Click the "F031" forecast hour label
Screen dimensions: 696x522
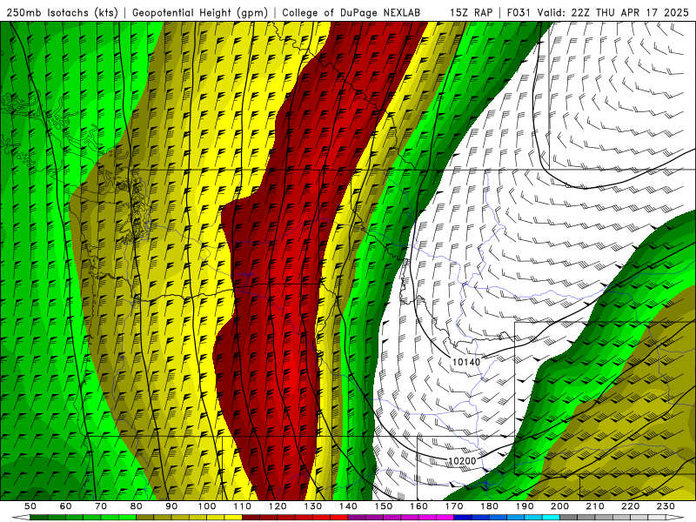click(519, 13)
